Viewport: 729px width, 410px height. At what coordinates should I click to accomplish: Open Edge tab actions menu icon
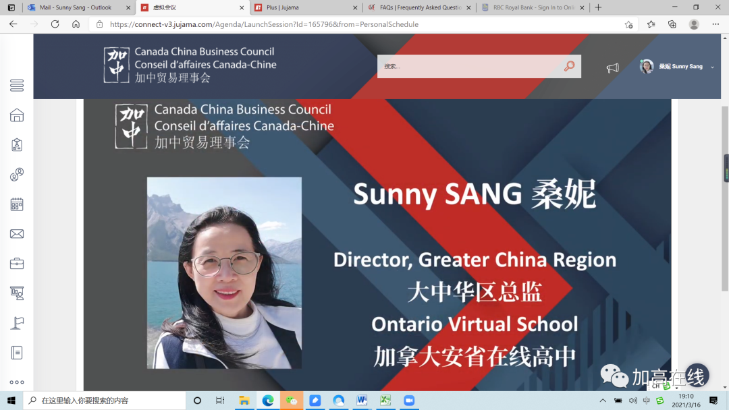pos(11,7)
